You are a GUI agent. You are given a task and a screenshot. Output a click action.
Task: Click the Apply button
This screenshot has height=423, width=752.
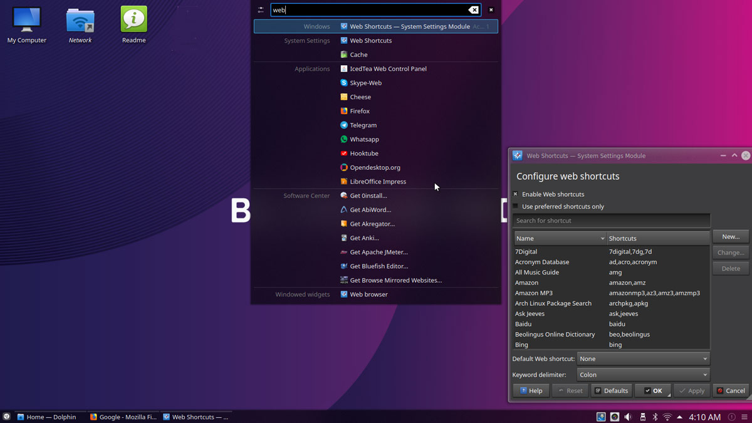tap(692, 390)
